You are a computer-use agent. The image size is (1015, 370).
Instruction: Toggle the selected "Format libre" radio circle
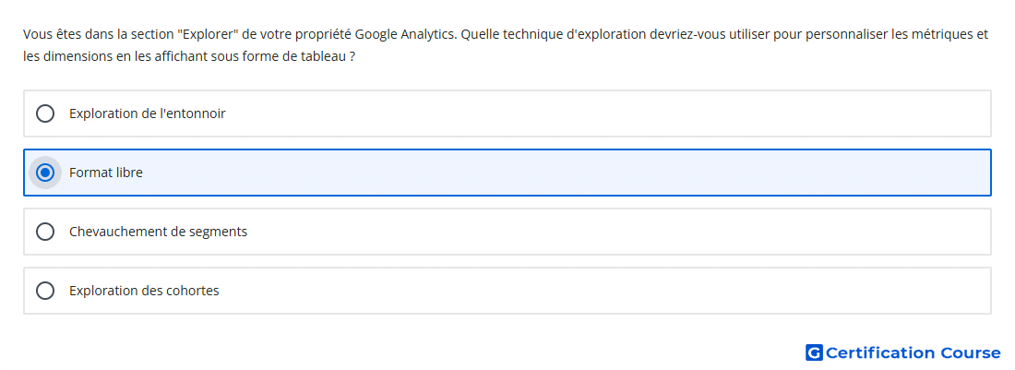pos(45,173)
